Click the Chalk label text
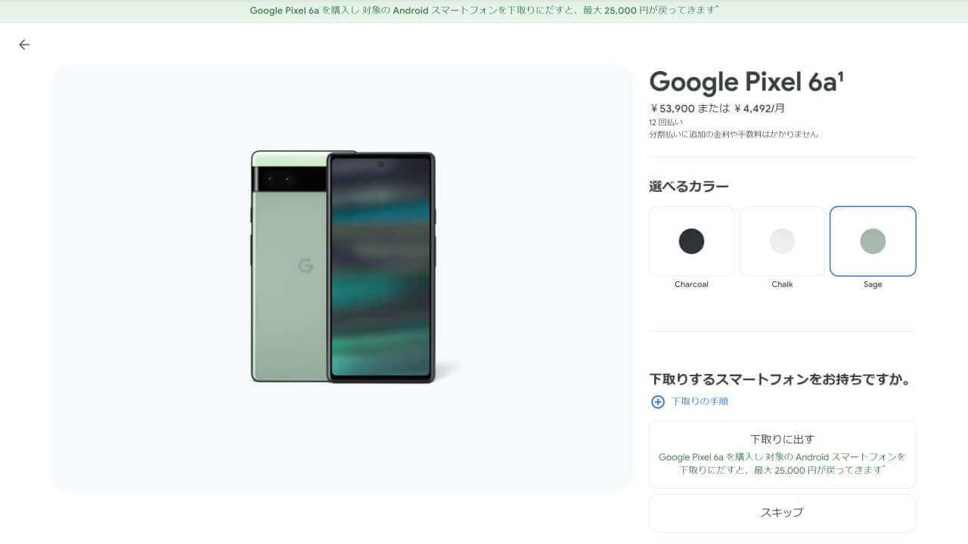The height and width of the screenshot is (544, 968). 782,285
